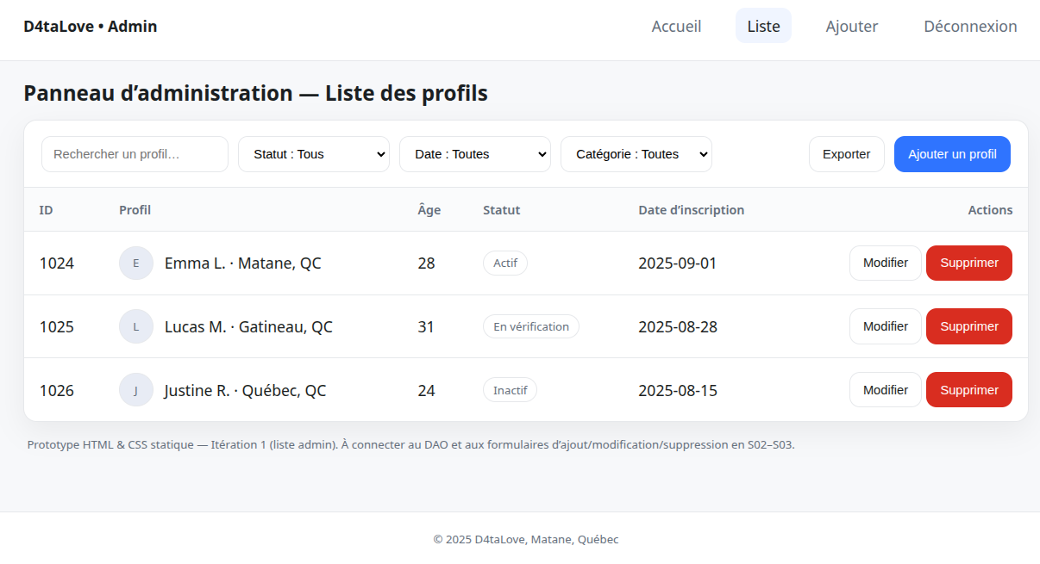Open the Catégorie filter dropdown
Screen dimensions: 1040x564
click(636, 154)
